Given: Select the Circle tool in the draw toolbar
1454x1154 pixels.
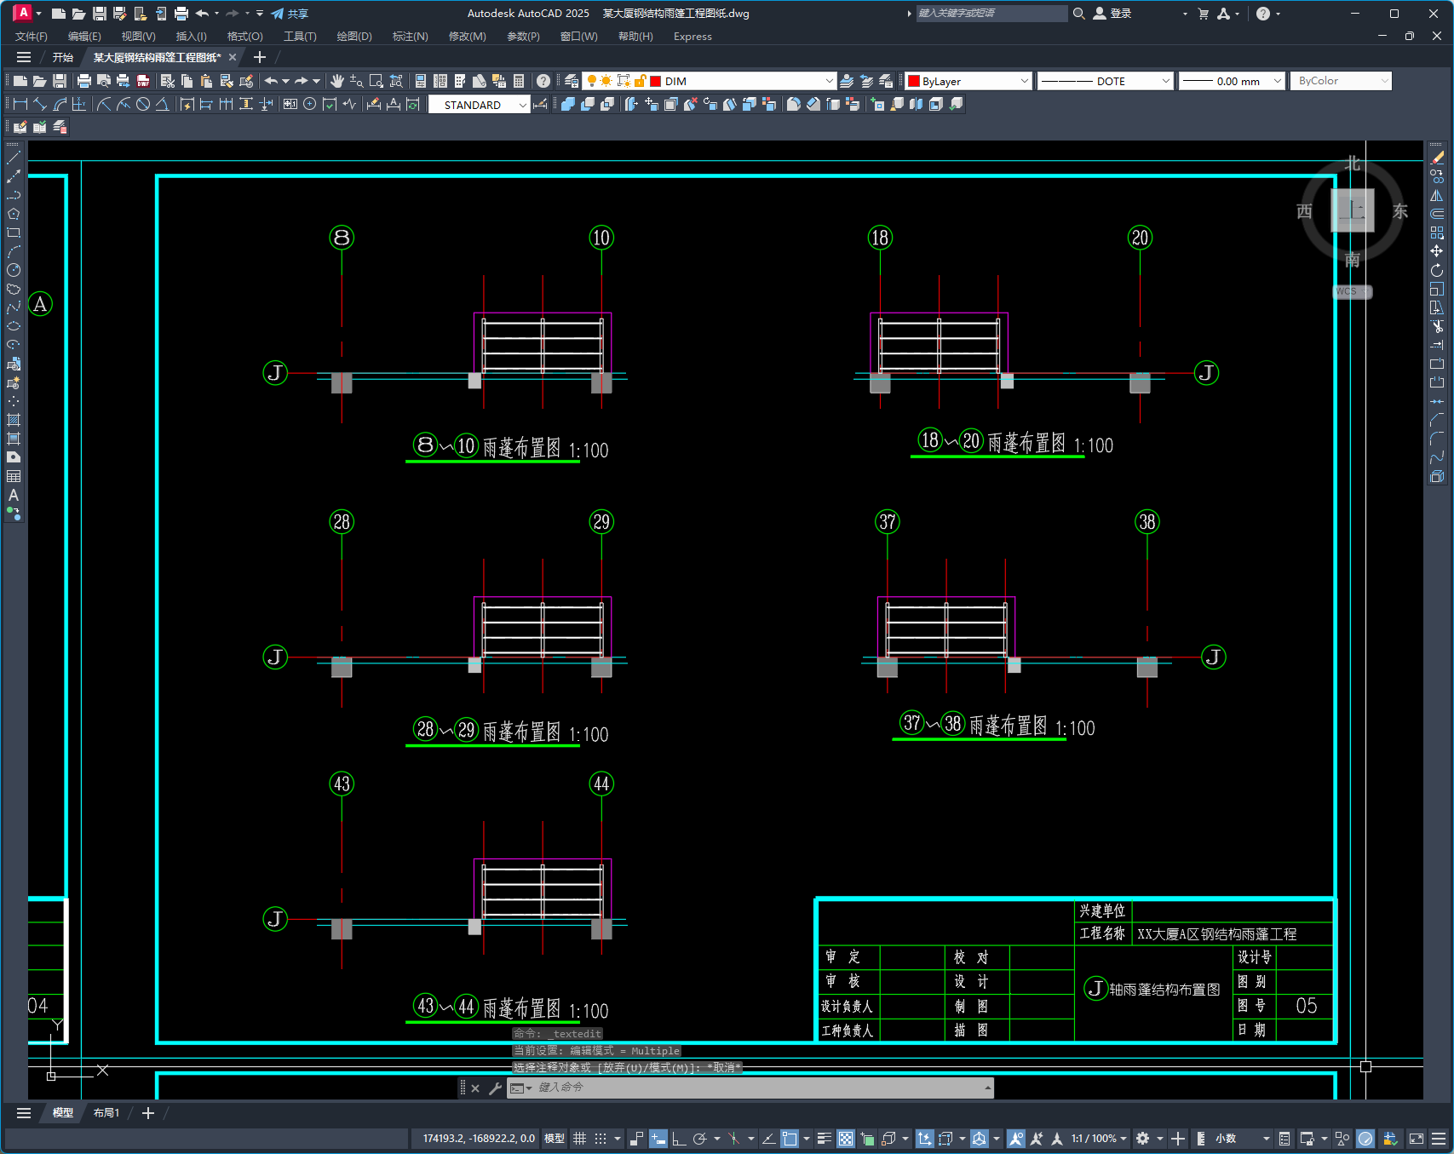Looking at the screenshot, I should [x=14, y=270].
